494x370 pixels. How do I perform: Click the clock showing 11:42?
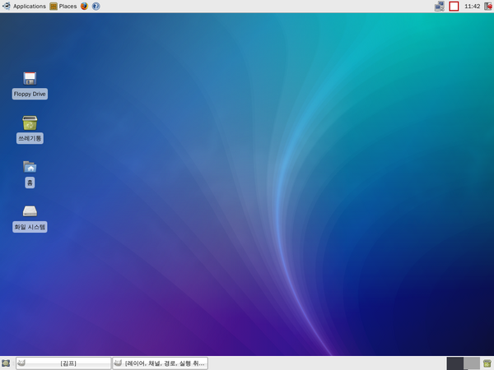click(472, 6)
